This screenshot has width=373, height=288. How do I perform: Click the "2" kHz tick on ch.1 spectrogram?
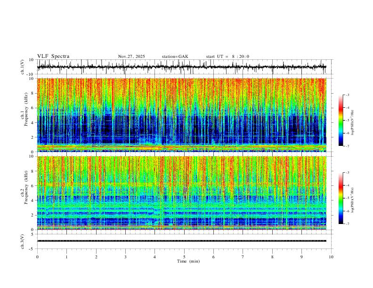pyautogui.click(x=33, y=137)
